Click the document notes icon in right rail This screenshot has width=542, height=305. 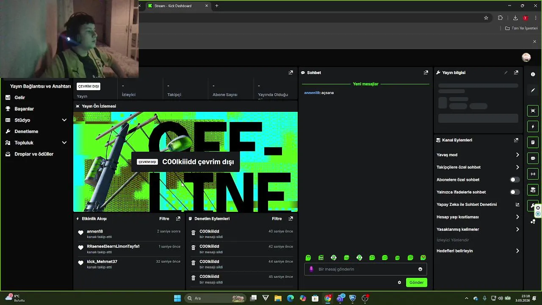[x=533, y=142]
